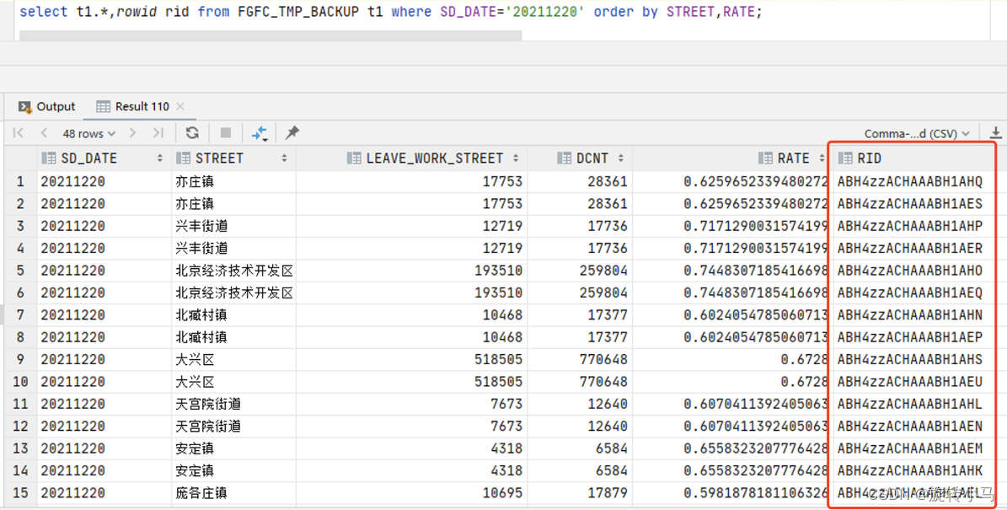Toggle sort arrows on SD_DATE column
The image size is (1007, 510).
(x=159, y=158)
